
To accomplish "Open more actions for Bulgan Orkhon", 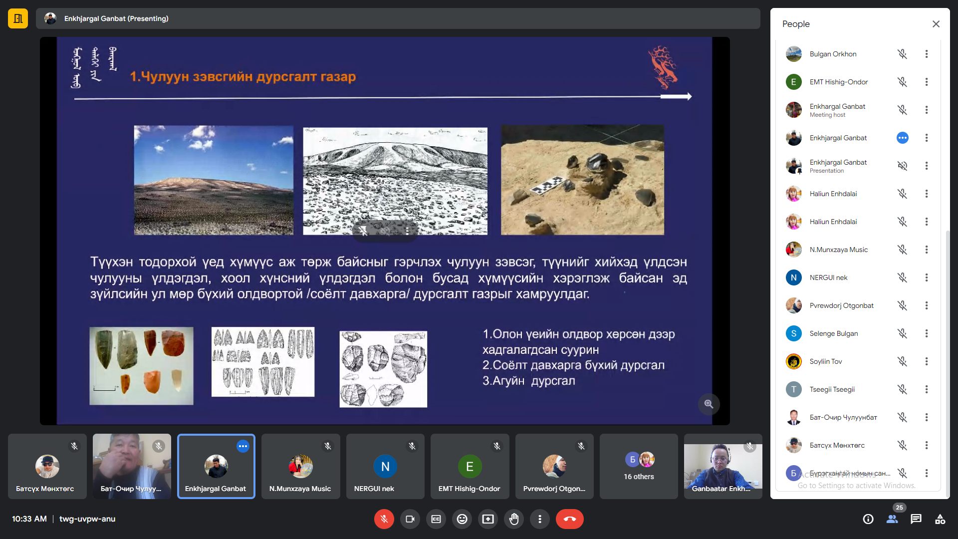I will pyautogui.click(x=927, y=54).
